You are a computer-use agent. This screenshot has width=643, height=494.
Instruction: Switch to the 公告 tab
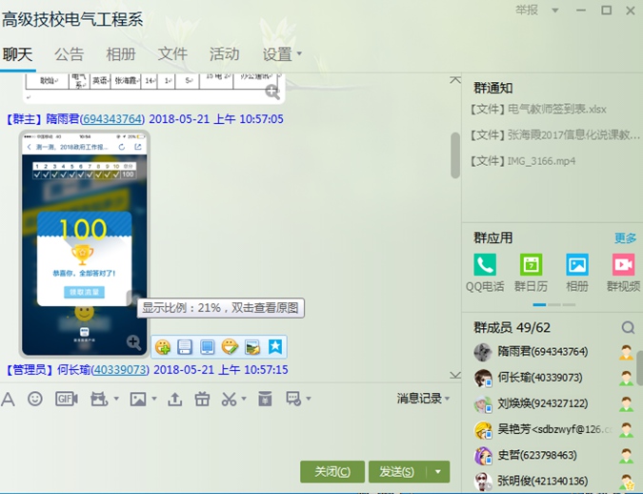(69, 54)
